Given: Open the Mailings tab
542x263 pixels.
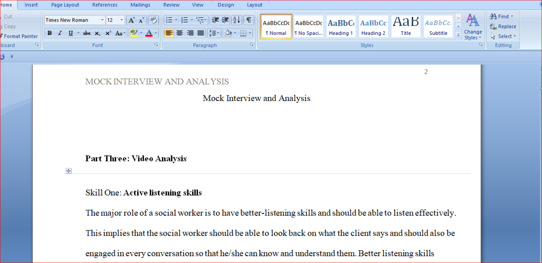Looking at the screenshot, I should (140, 5).
